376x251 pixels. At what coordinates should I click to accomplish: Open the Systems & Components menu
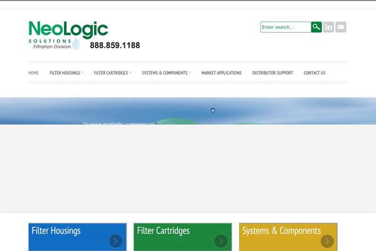coord(164,73)
